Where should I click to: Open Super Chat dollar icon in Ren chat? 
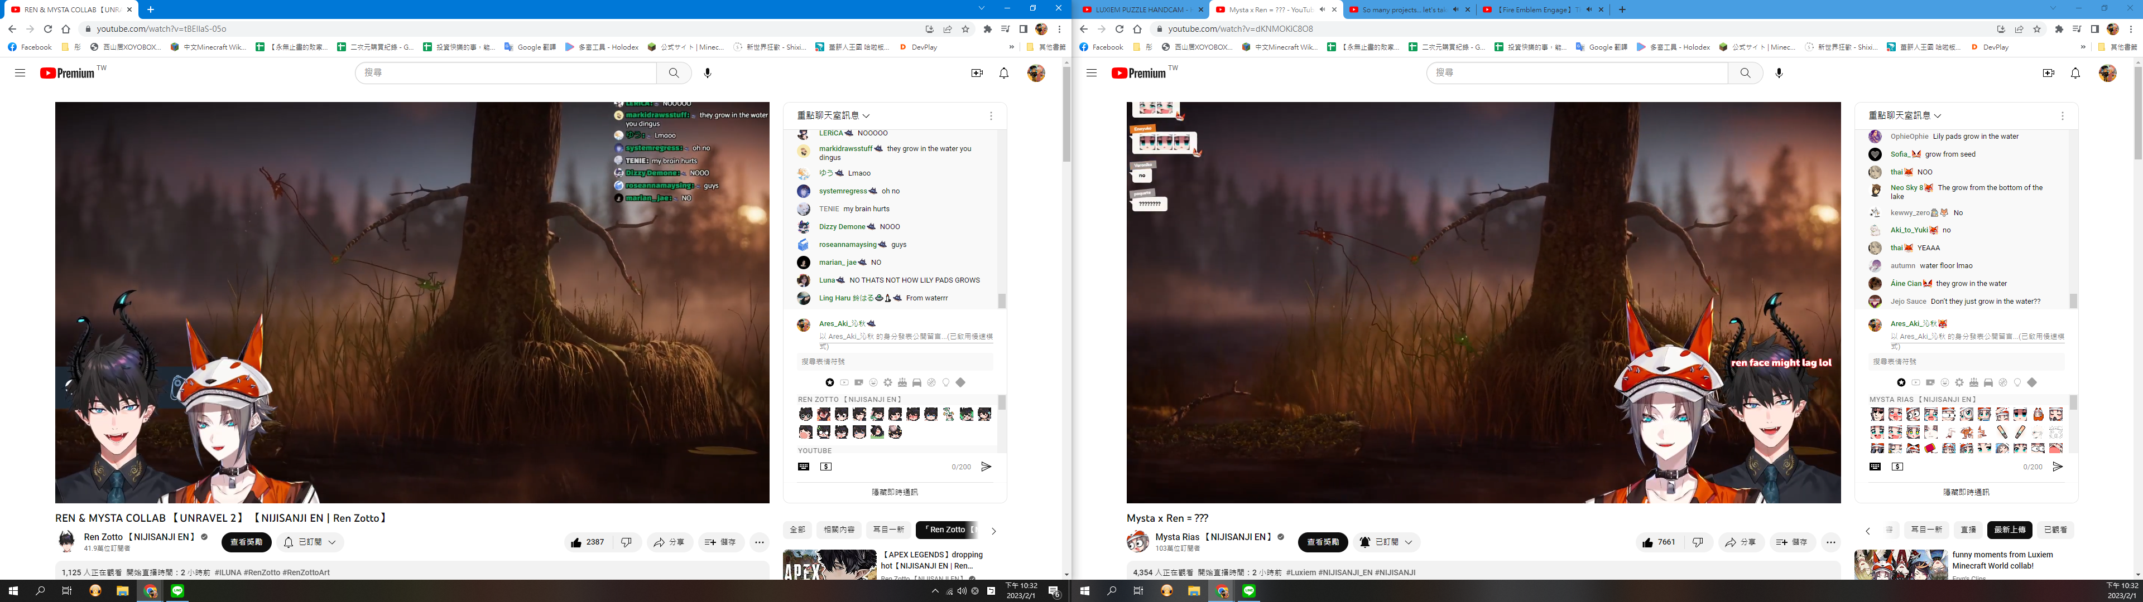pyautogui.click(x=826, y=467)
